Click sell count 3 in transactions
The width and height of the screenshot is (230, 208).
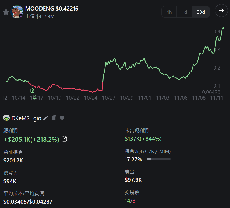pos(134,201)
